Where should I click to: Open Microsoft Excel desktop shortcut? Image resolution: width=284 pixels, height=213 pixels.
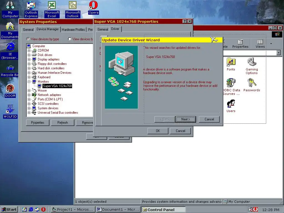click(x=52, y=9)
